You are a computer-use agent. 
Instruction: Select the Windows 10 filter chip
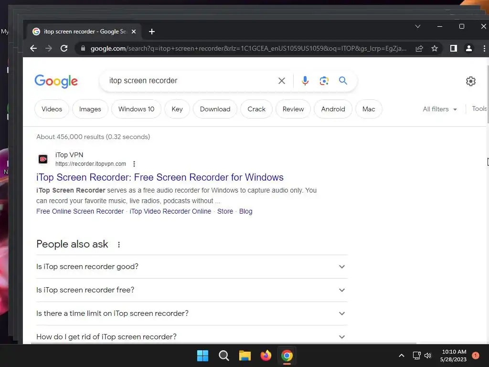pyautogui.click(x=136, y=109)
